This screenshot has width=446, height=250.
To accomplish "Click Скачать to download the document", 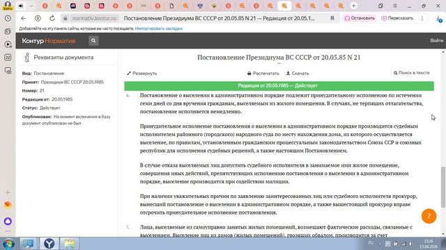I will click(x=298, y=74).
